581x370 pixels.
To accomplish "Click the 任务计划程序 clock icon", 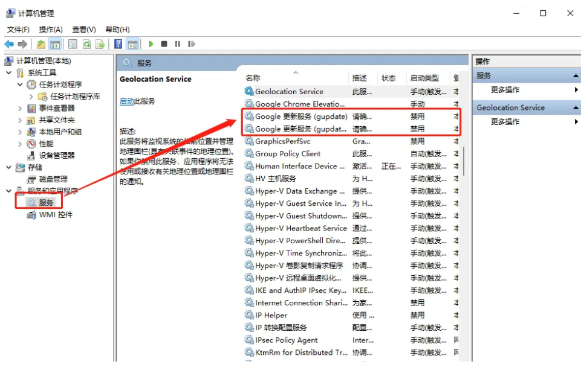I will (32, 85).
